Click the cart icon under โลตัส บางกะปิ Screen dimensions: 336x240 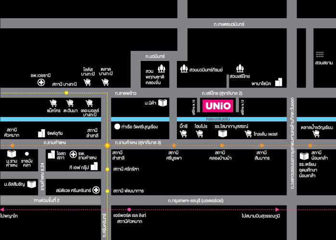[87, 82]
